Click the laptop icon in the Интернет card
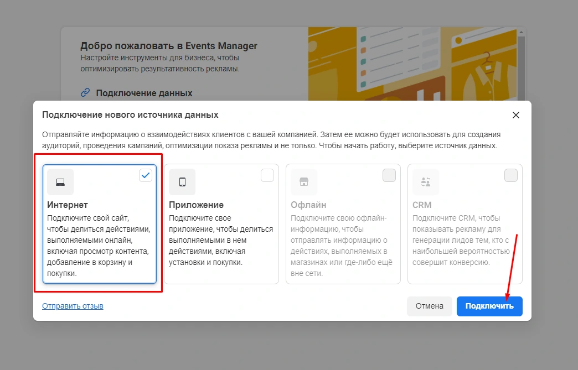Screen dimensions: 578x370 60,182
